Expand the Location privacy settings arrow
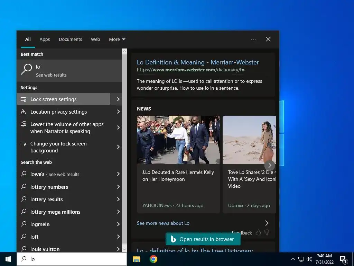Image resolution: width=354 pixels, height=266 pixels. pos(118,112)
